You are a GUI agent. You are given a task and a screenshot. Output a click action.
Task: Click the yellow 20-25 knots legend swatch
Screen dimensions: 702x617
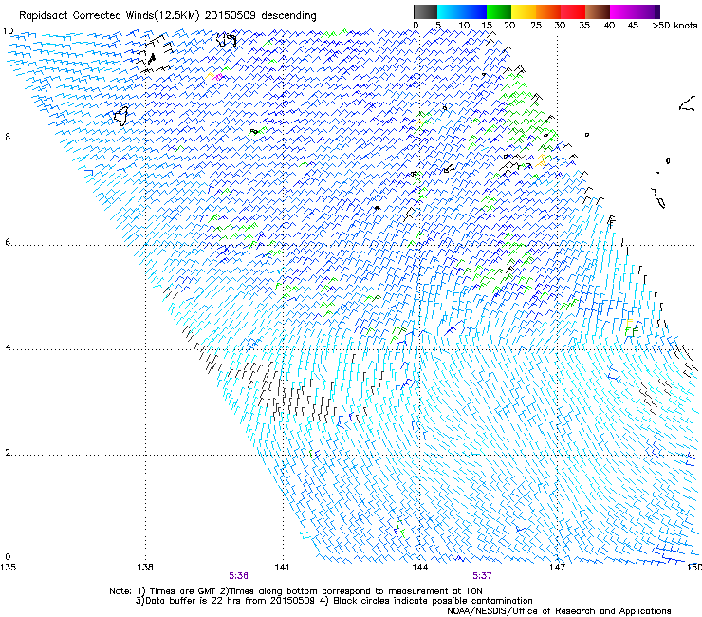[x=524, y=11]
